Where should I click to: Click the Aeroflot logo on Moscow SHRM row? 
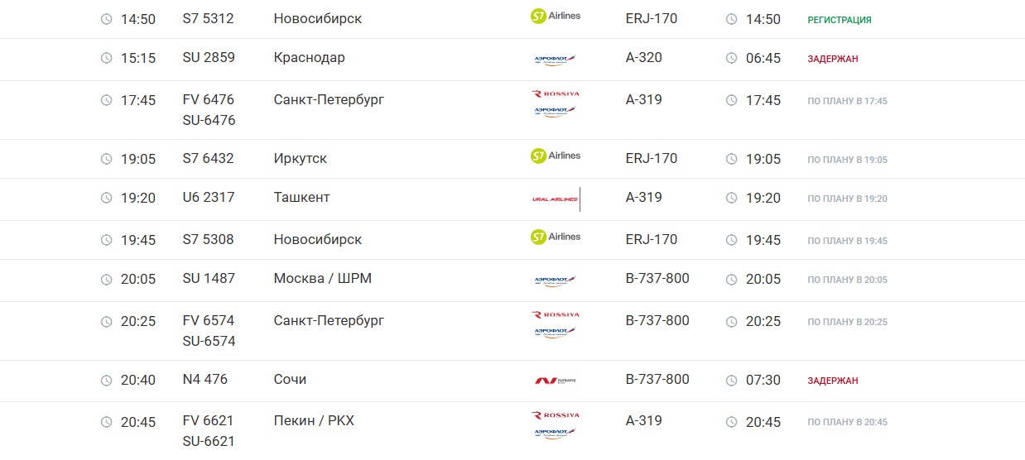click(x=555, y=280)
